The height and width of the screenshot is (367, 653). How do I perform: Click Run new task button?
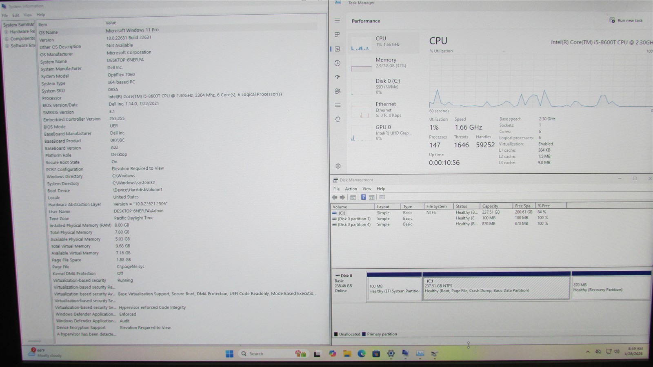click(x=626, y=20)
